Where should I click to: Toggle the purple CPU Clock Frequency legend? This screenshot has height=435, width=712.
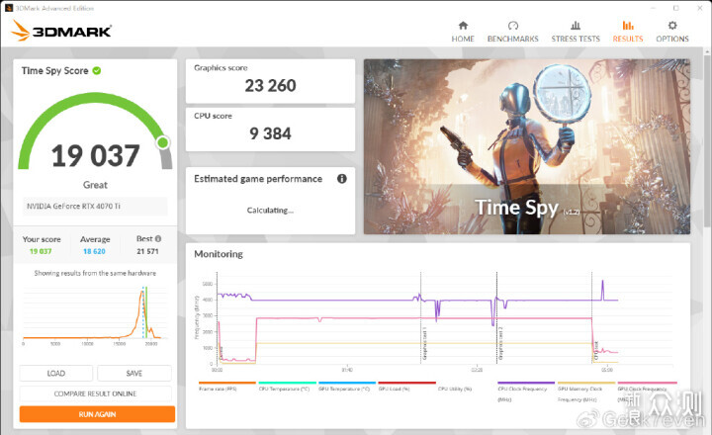(526, 391)
